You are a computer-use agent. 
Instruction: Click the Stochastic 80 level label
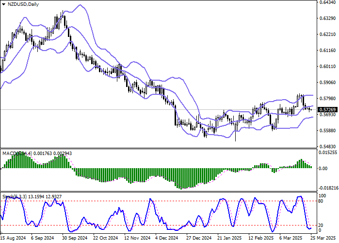[320, 200]
